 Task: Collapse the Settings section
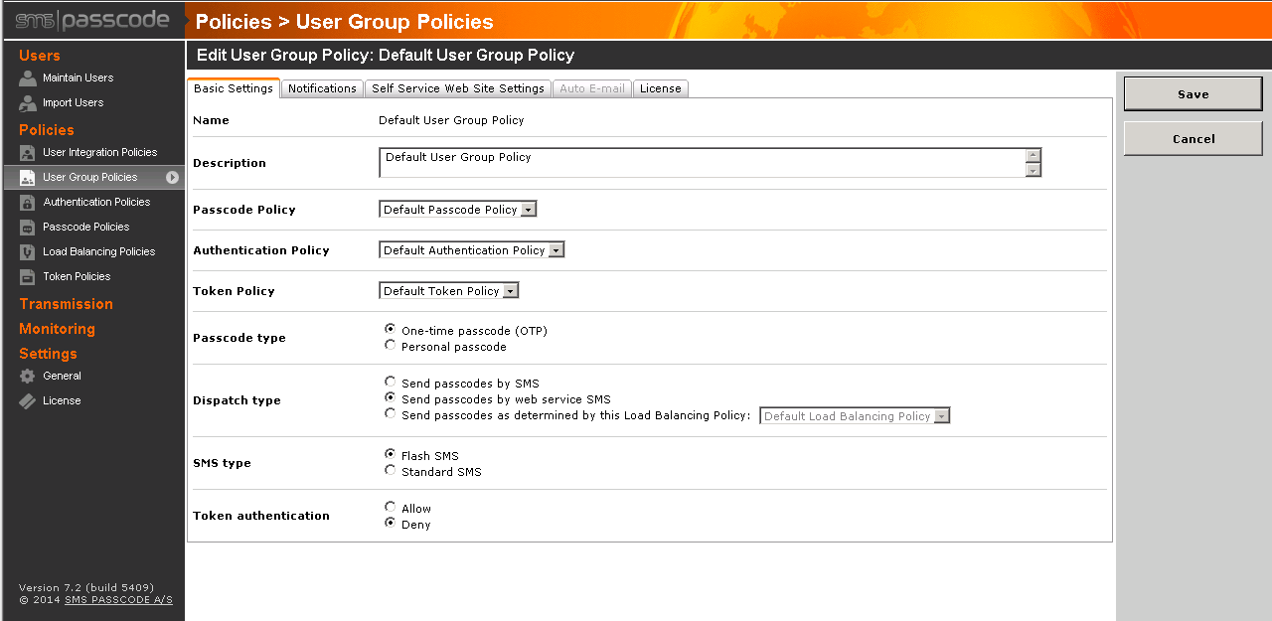tap(48, 354)
